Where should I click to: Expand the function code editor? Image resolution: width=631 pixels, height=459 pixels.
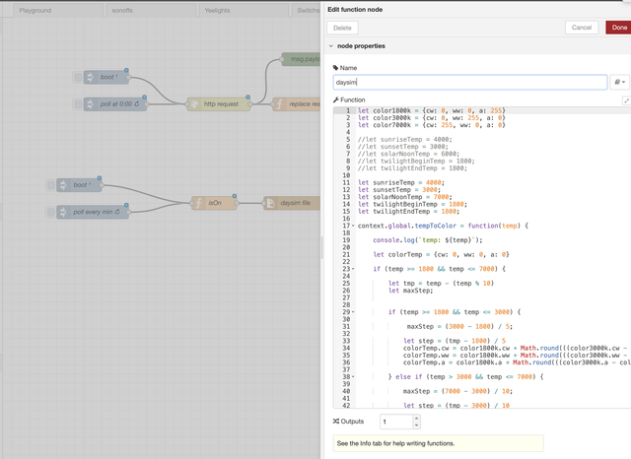(x=626, y=100)
